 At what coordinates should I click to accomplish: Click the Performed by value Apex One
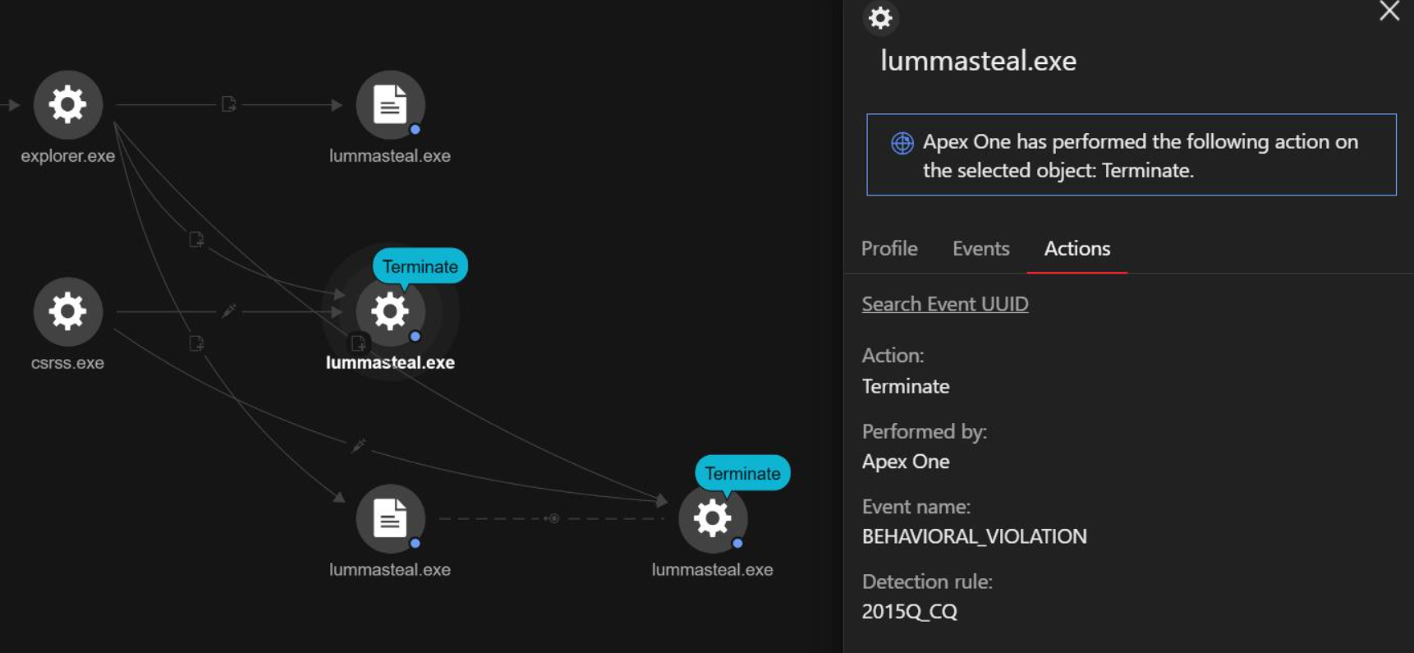click(906, 462)
